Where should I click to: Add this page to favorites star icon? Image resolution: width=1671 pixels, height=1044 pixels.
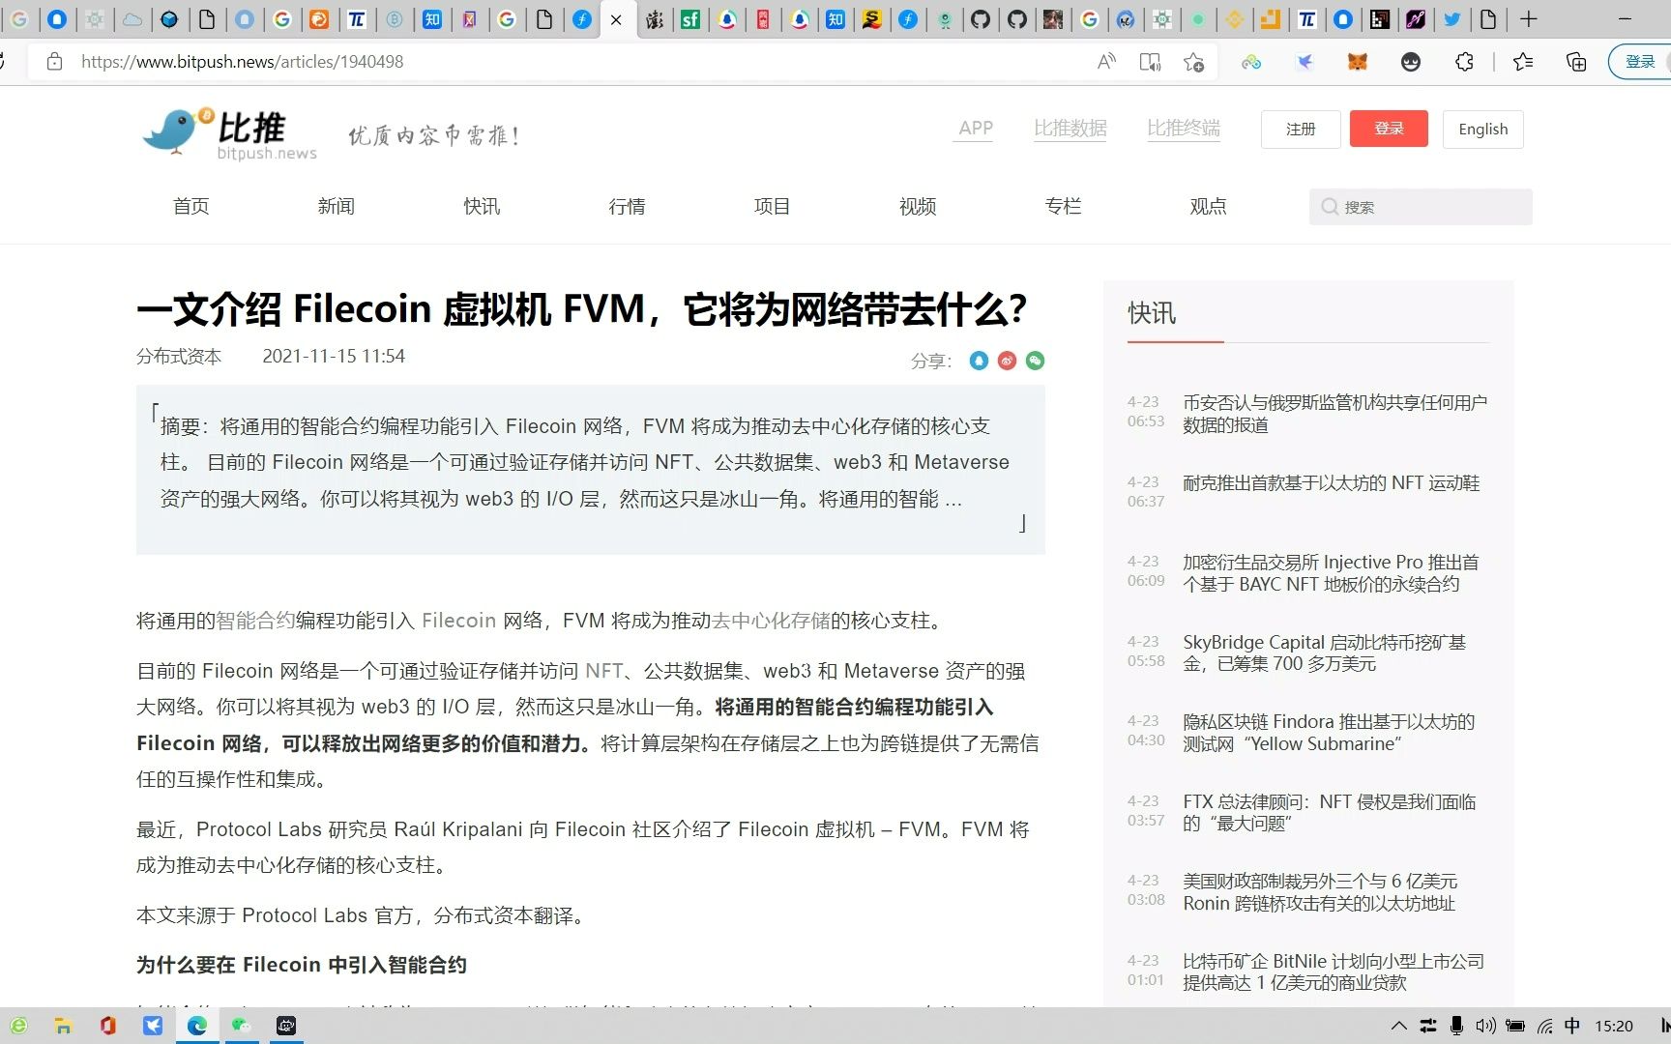click(x=1194, y=62)
